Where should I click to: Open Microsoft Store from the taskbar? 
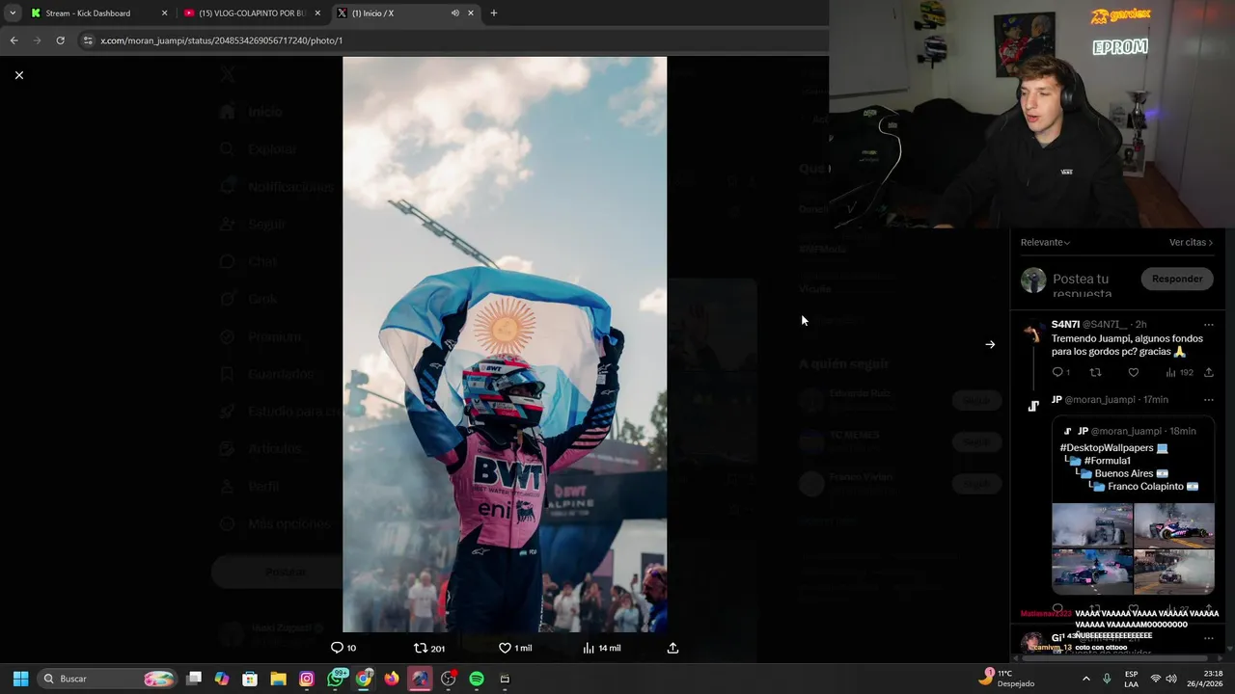tap(250, 679)
